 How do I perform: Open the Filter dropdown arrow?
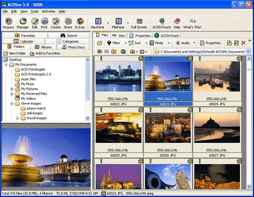tap(126, 43)
